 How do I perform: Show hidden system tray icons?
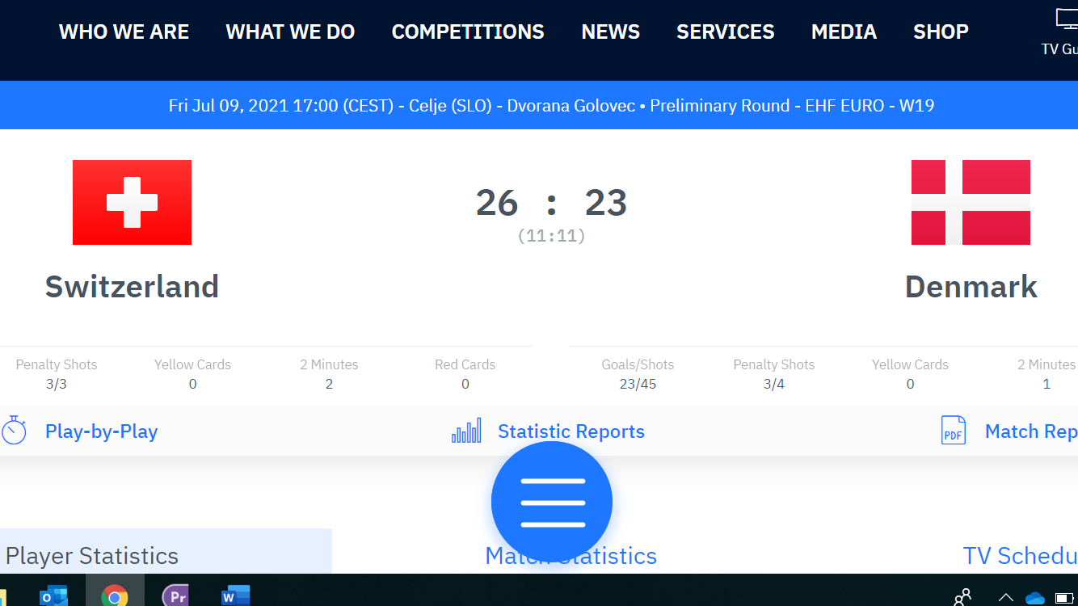(x=1005, y=598)
